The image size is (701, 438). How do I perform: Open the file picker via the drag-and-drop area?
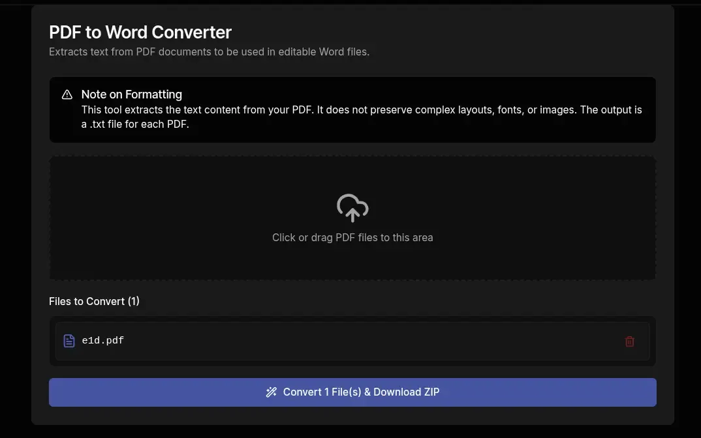352,218
